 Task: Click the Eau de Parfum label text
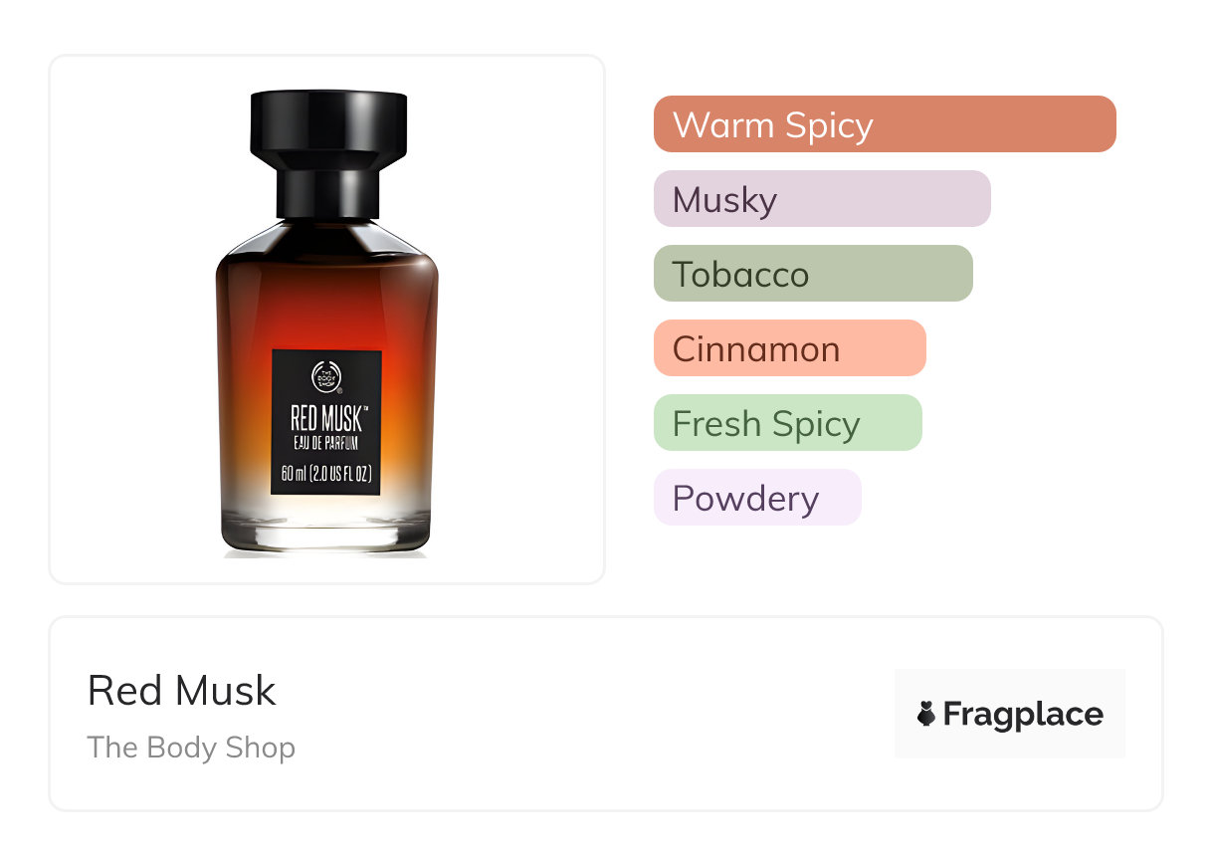click(326, 443)
